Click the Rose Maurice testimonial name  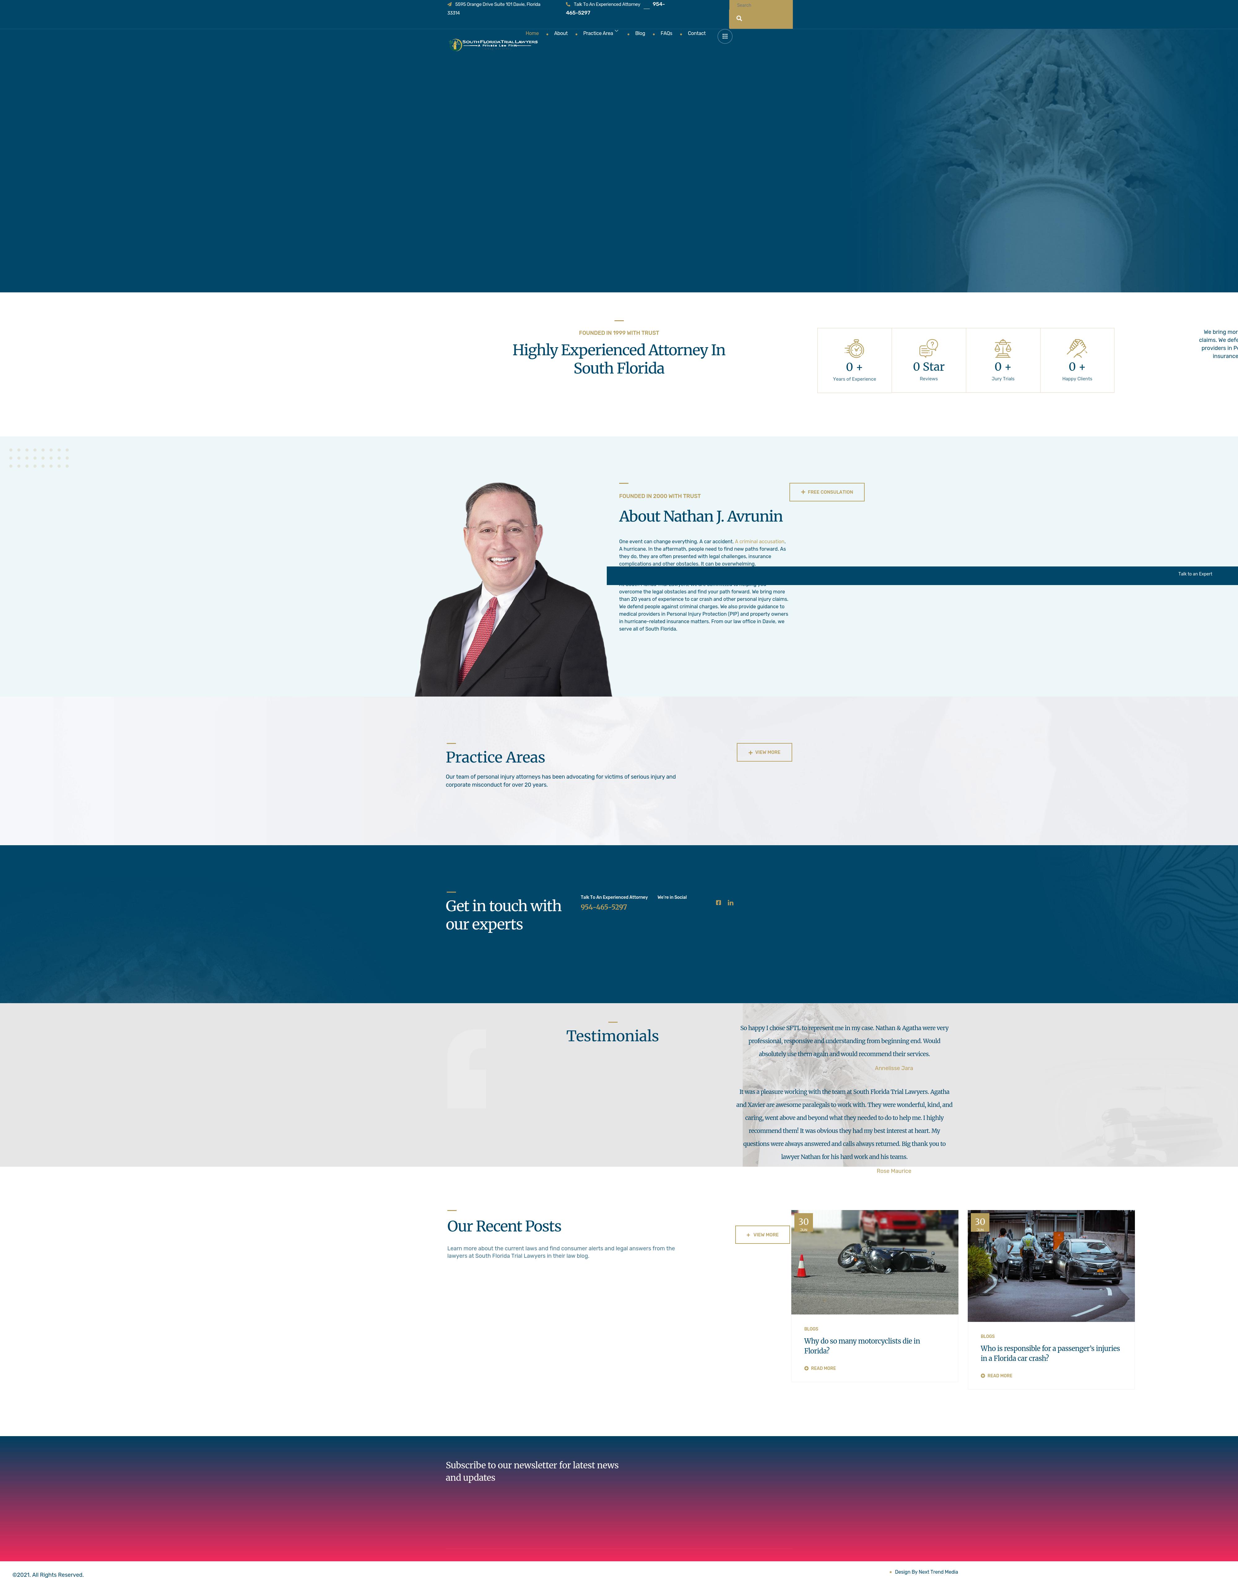pos(894,1171)
